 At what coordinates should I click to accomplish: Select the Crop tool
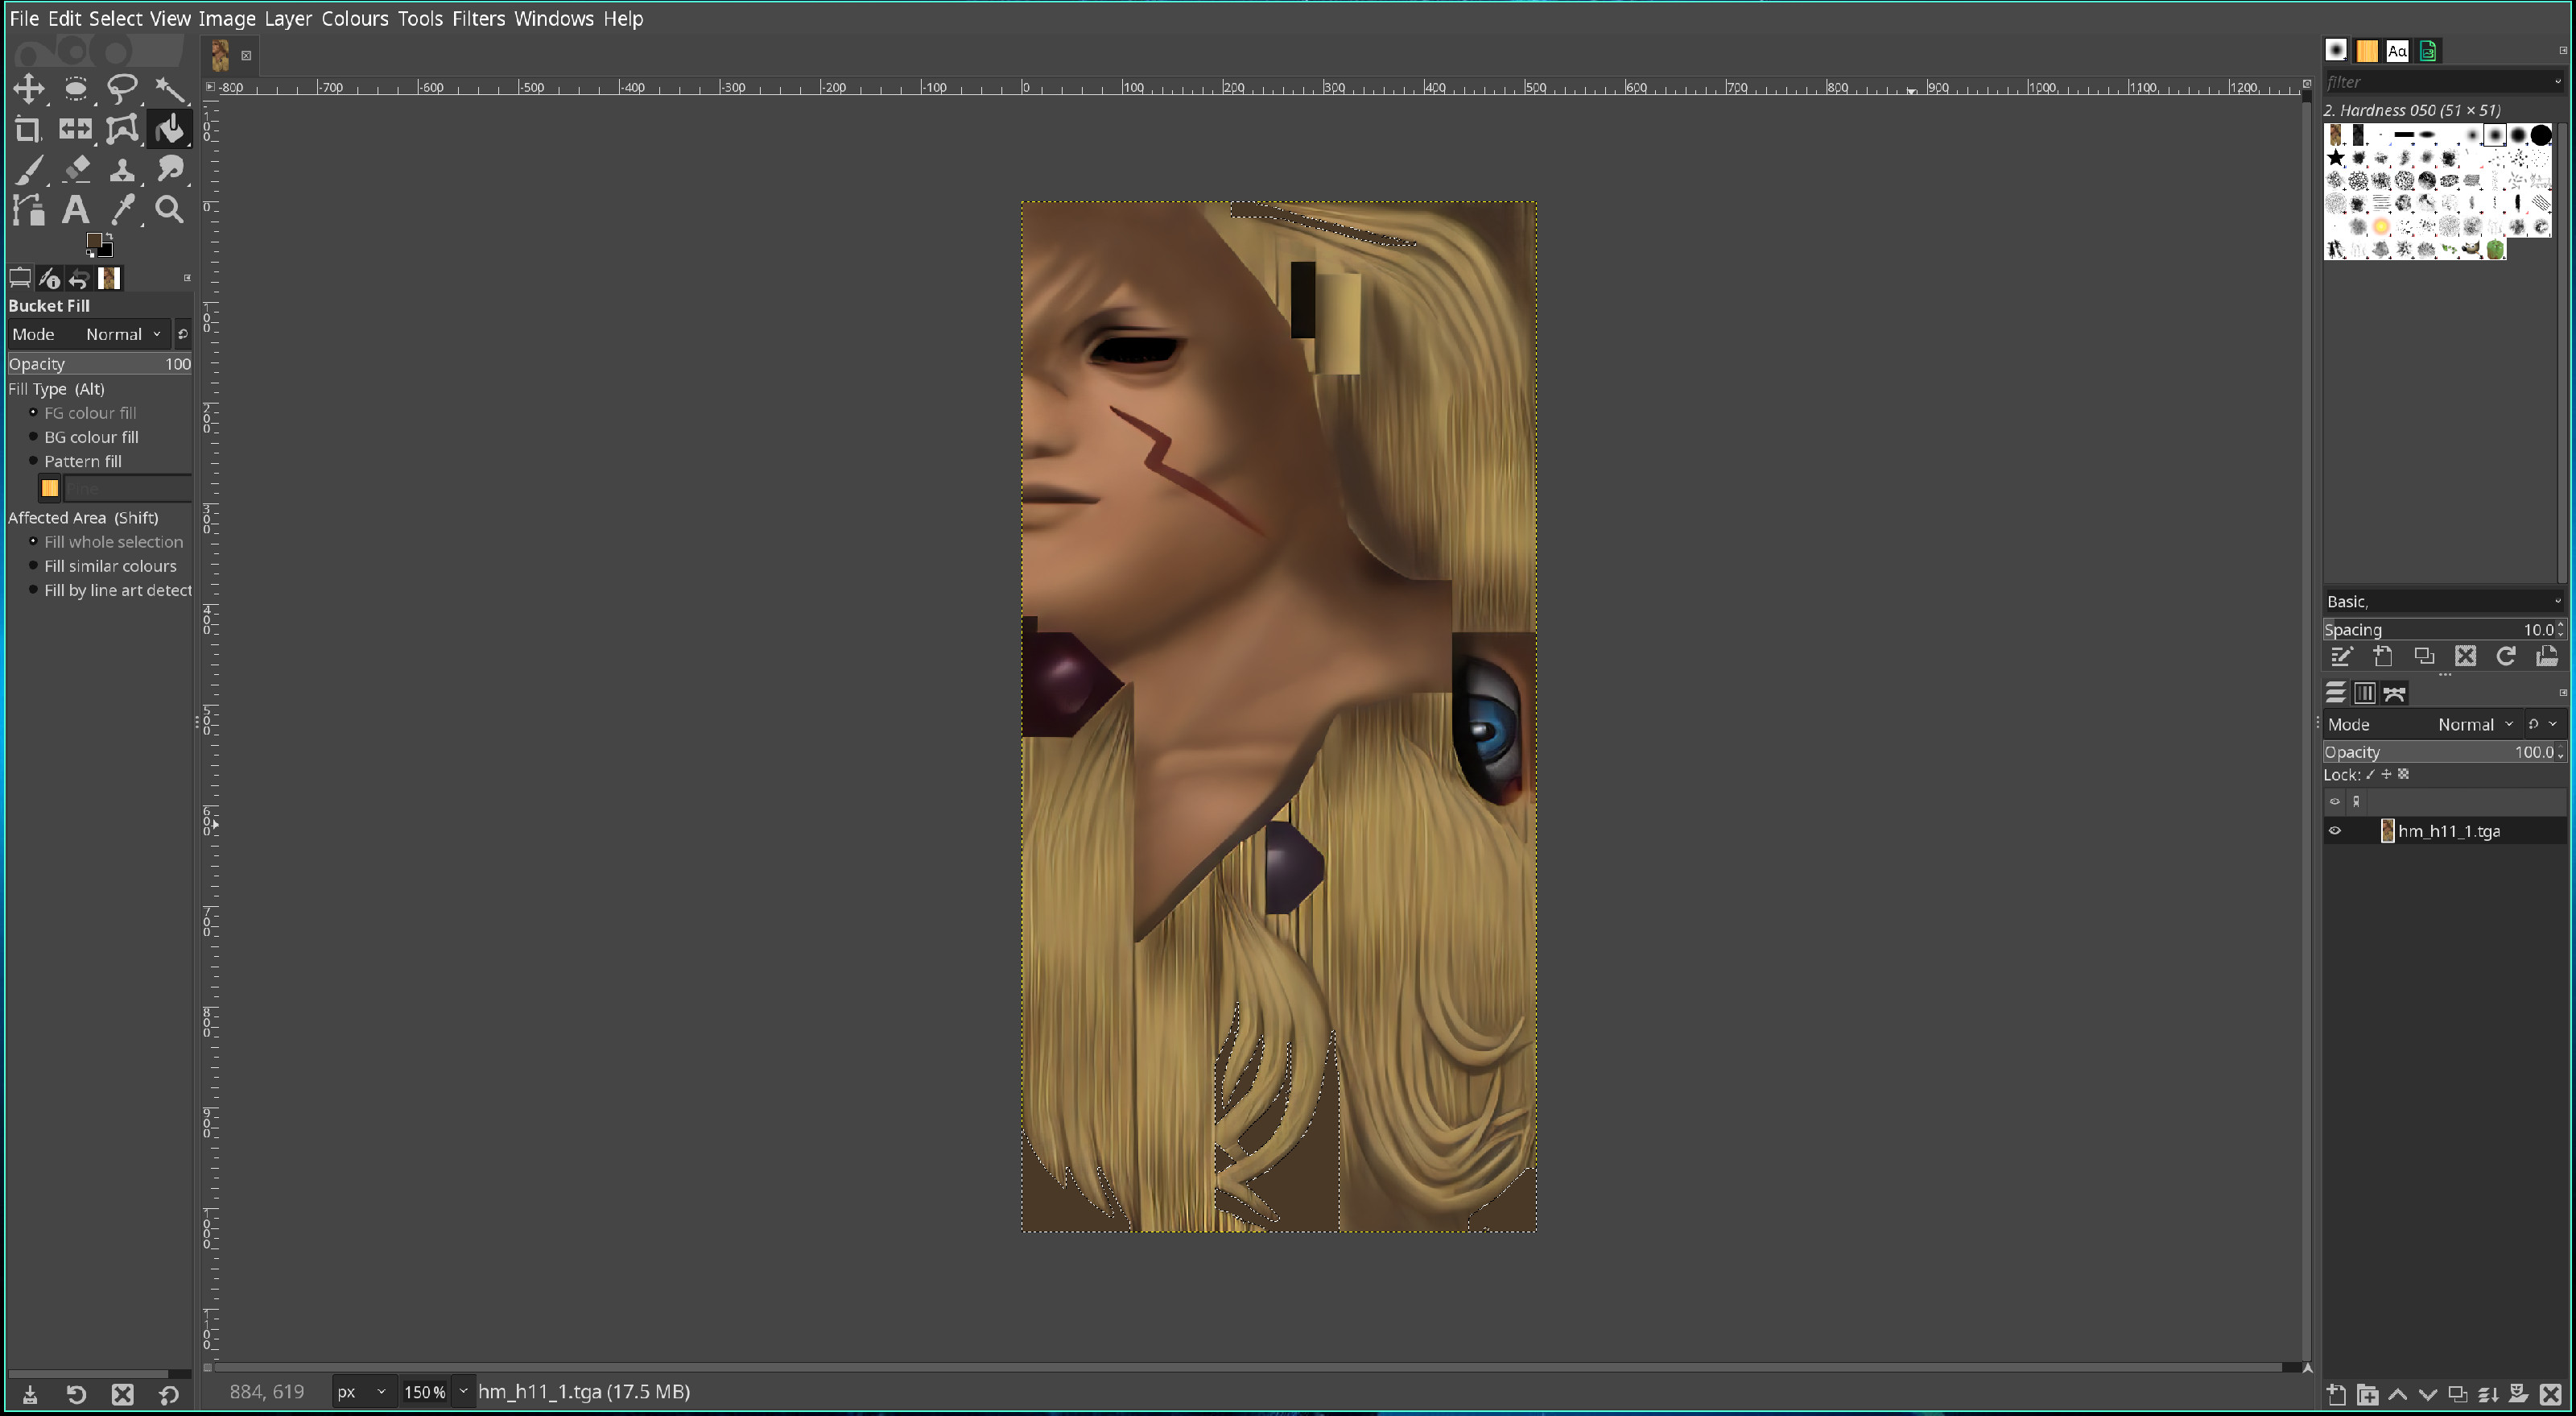[x=28, y=129]
